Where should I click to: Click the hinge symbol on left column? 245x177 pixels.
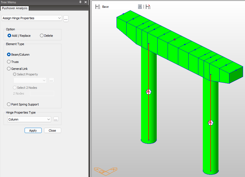(149, 92)
